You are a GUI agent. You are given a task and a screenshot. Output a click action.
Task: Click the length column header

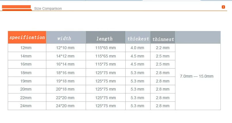click(x=106, y=37)
